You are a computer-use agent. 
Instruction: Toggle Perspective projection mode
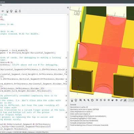coord(121,100)
